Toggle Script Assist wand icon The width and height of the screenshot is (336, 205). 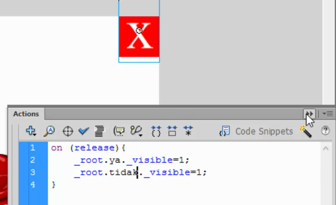point(306,131)
